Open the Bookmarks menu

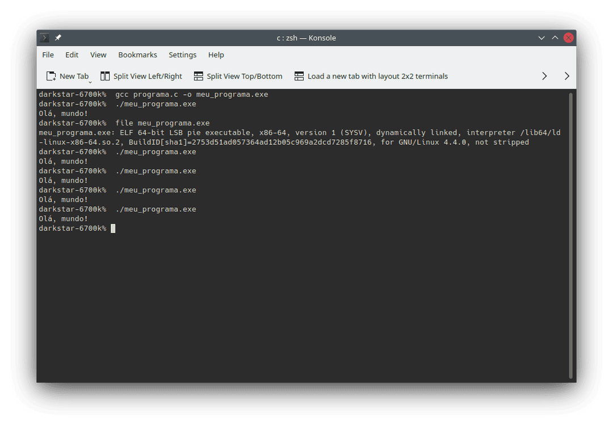click(137, 55)
